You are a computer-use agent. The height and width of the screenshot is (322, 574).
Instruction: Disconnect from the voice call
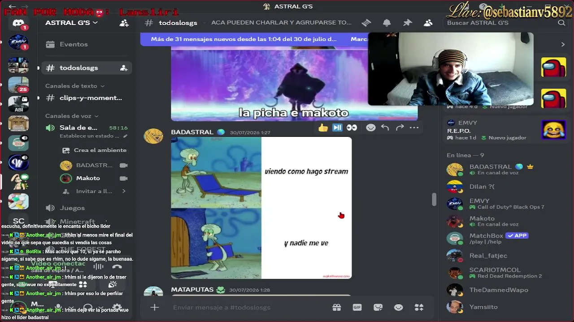[x=117, y=267]
